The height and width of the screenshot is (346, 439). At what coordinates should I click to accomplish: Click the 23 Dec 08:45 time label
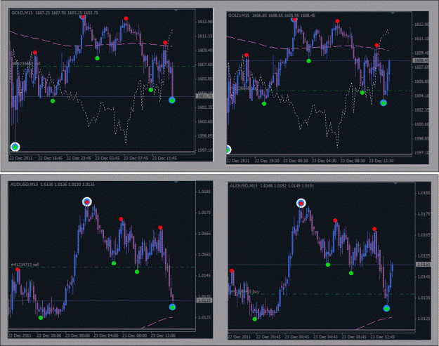click(x=354, y=337)
